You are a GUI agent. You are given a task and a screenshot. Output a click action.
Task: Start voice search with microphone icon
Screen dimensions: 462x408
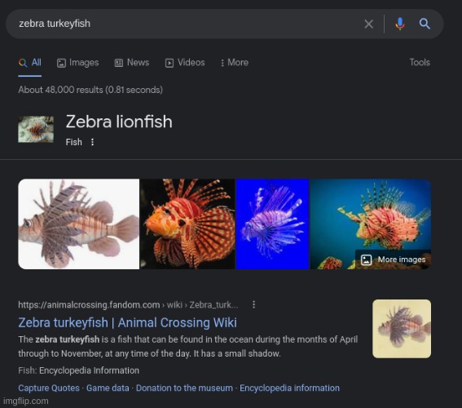click(399, 24)
